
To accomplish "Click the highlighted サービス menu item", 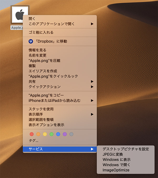I will (60, 149).
